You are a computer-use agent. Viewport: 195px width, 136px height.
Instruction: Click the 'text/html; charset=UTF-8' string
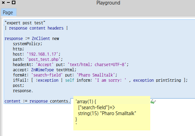pyautogui.click(x=97, y=65)
